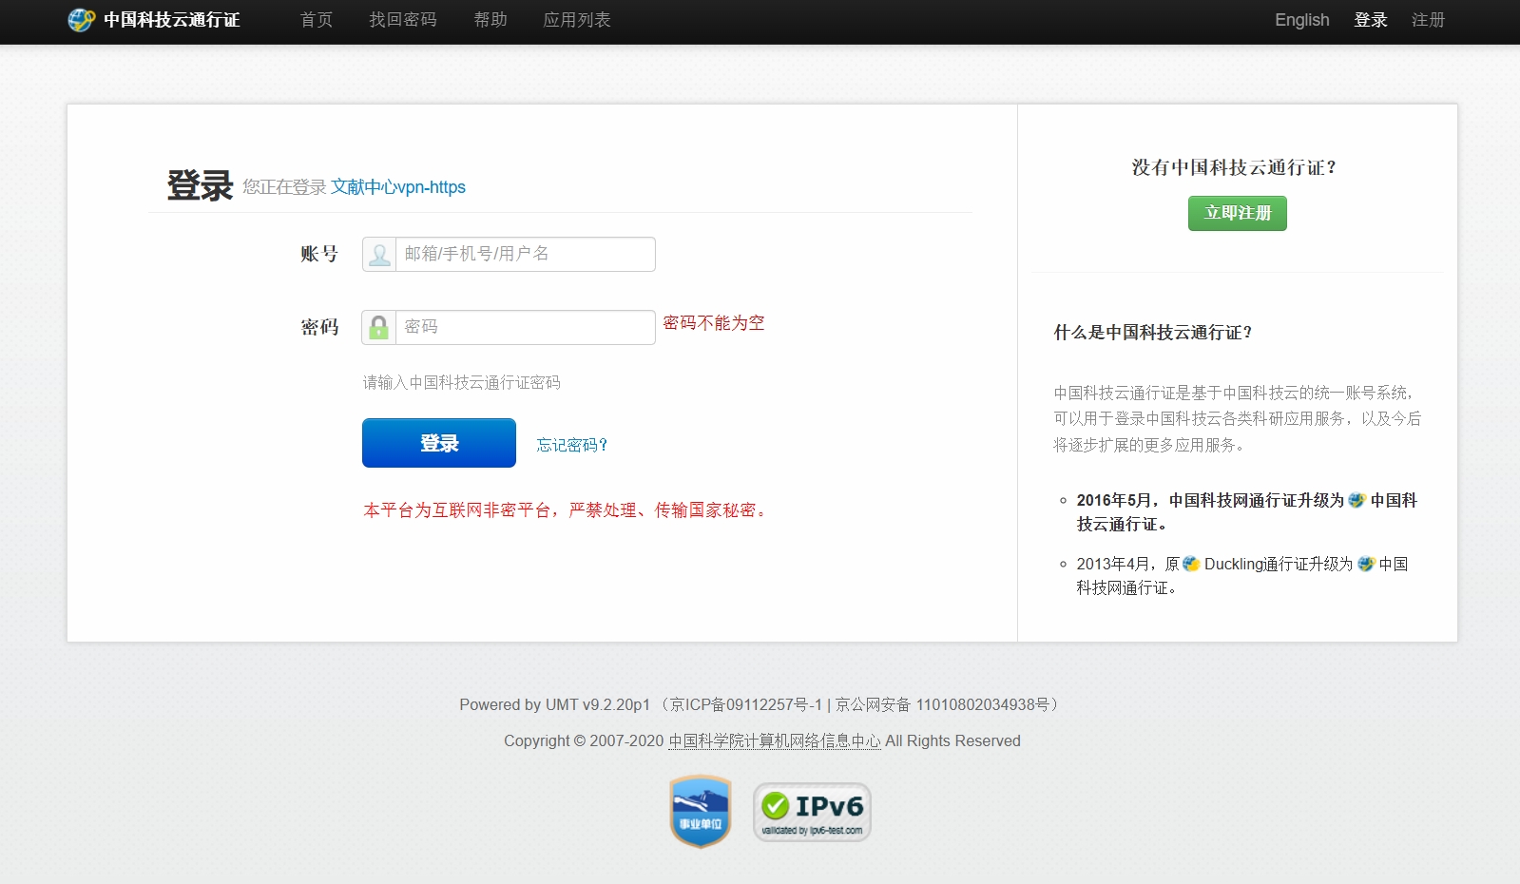
Task: Click the red 本平台为互联网非密平台 warning text
Action: pos(568,510)
